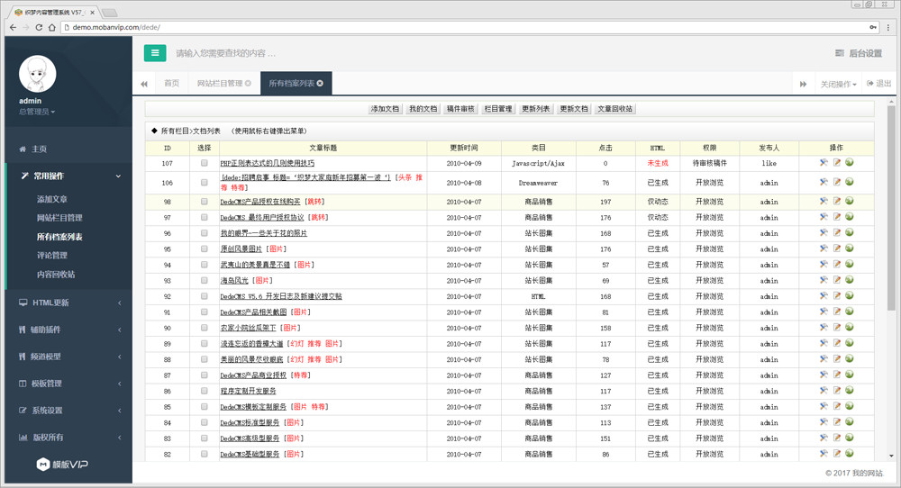Image resolution: width=901 pixels, height=488 pixels.
Task: Click the 更新列表 button
Action: 535,109
